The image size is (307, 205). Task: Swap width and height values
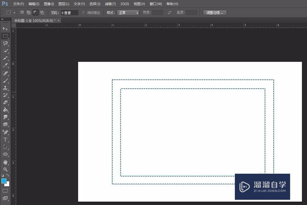pos(169,13)
